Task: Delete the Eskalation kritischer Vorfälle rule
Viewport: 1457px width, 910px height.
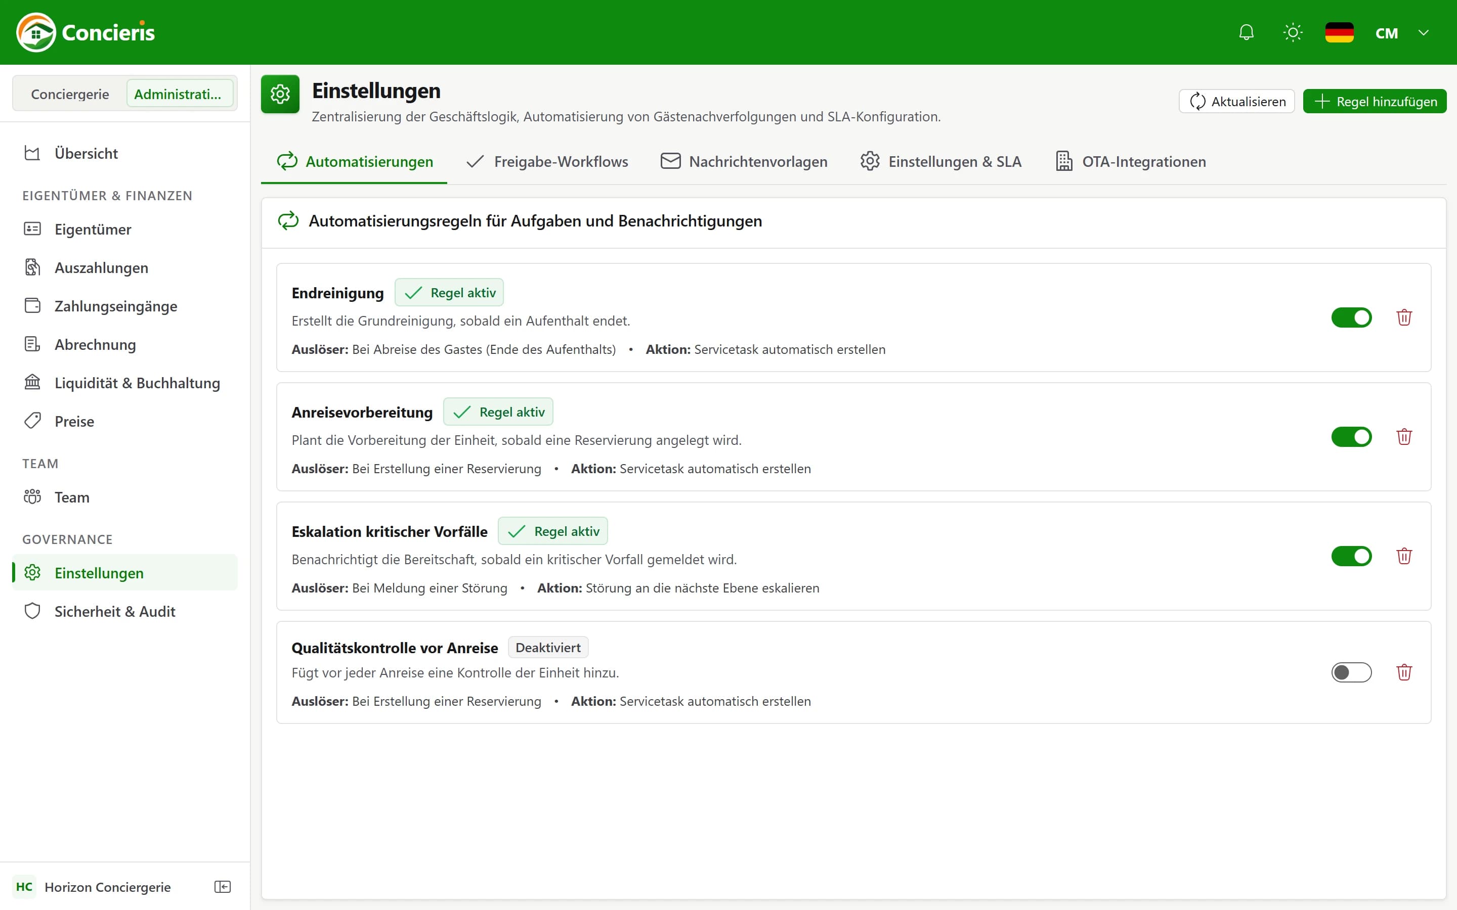Action: [1404, 556]
